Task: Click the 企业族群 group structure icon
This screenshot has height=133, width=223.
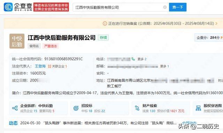Action: [x=15, y=108]
